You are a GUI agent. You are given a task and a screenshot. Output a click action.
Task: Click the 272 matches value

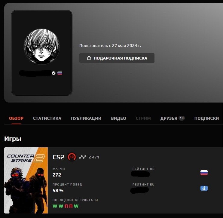pos(57,175)
